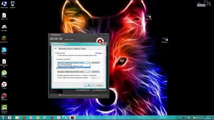Open the Skype desktop shortcut
Viewport: 214px width, 120px height.
[x=4, y=51]
